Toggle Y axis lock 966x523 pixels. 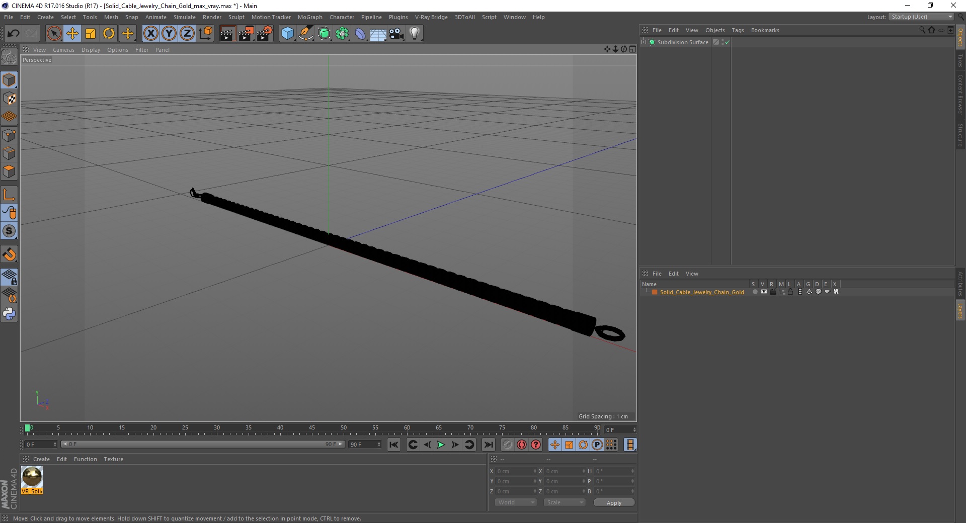pyautogui.click(x=169, y=34)
